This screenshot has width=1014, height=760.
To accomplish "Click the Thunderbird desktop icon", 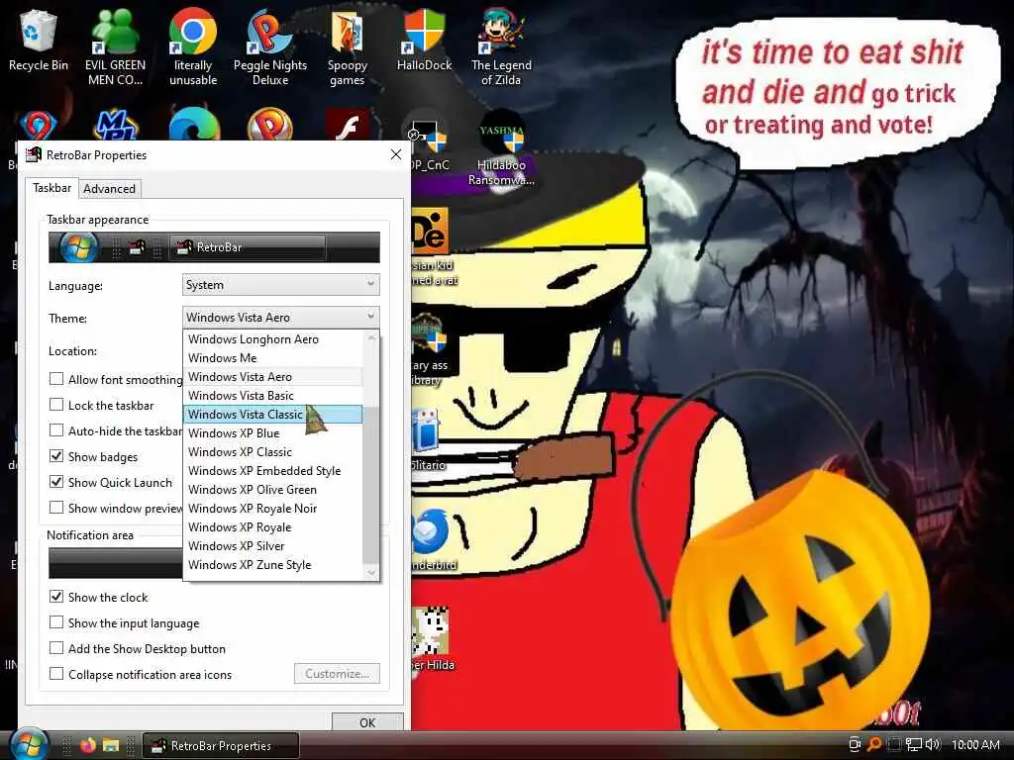I will click(x=430, y=539).
